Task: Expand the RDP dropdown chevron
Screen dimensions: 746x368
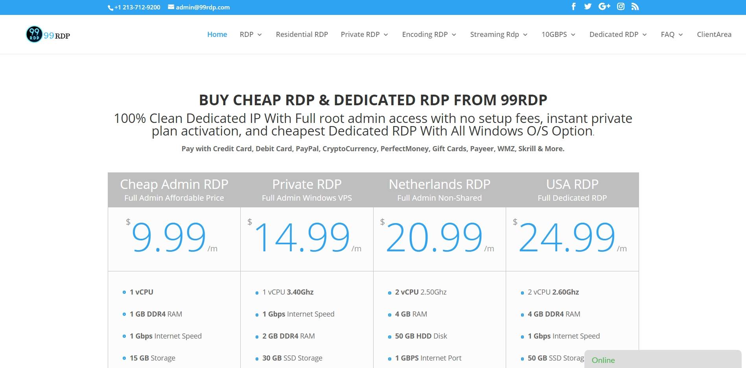Action: tap(260, 35)
